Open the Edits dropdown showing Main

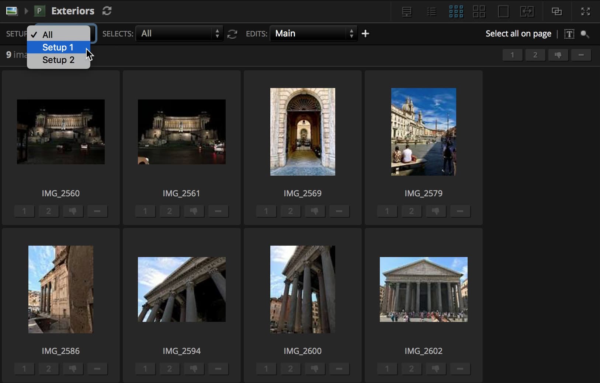(313, 34)
